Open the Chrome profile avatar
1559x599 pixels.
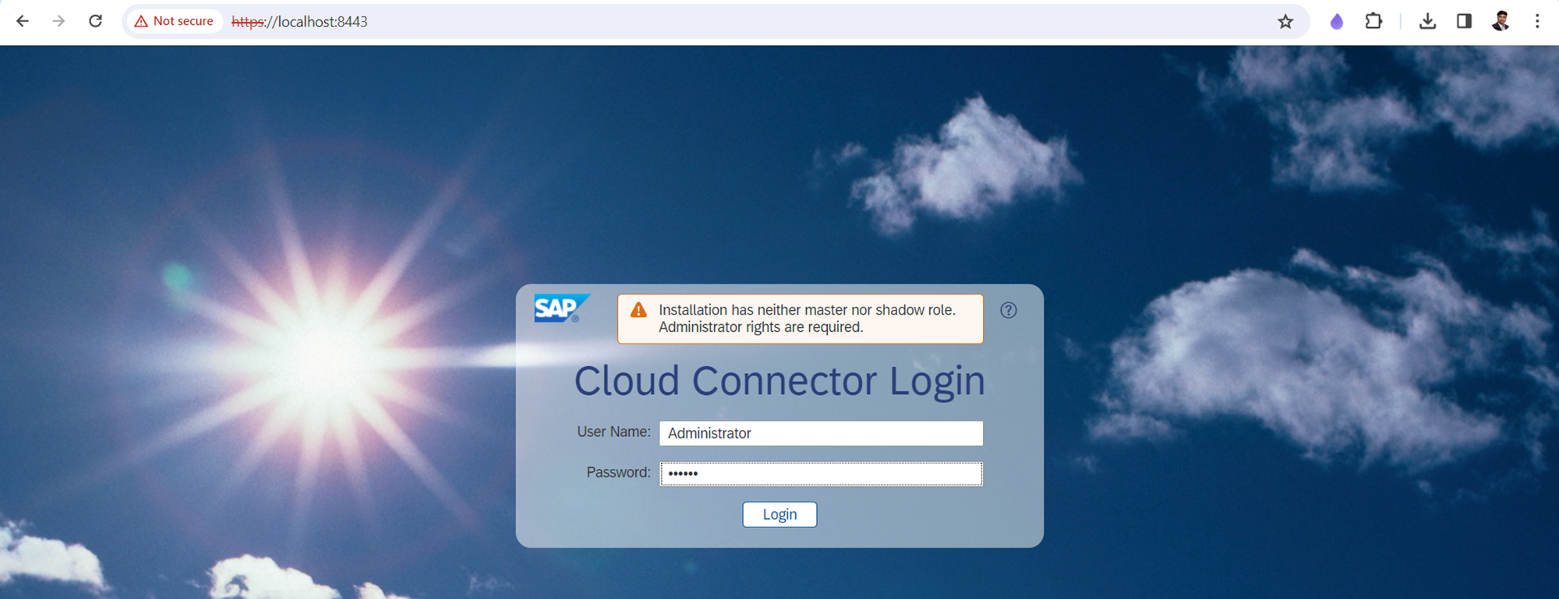(1501, 21)
